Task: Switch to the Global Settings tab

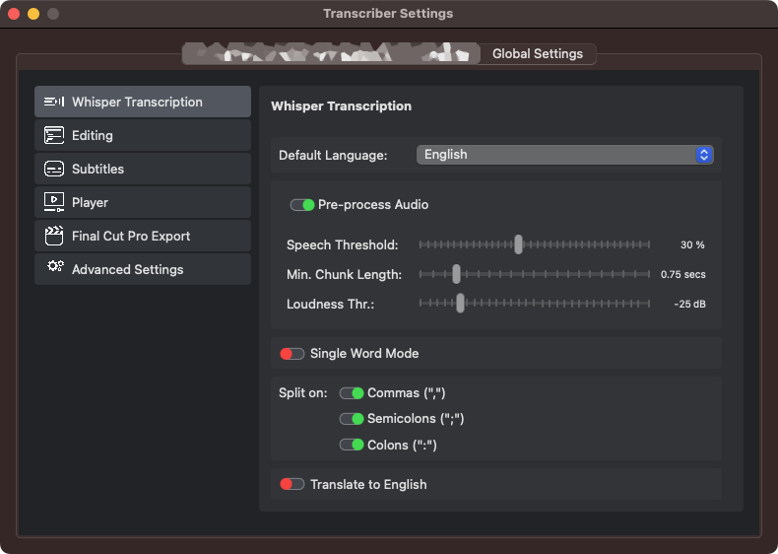Action: pos(538,53)
